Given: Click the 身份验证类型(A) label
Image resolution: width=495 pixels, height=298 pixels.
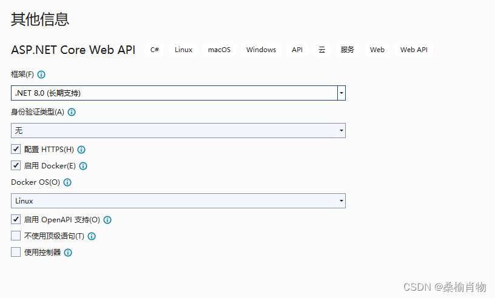Looking at the screenshot, I should [38, 112].
